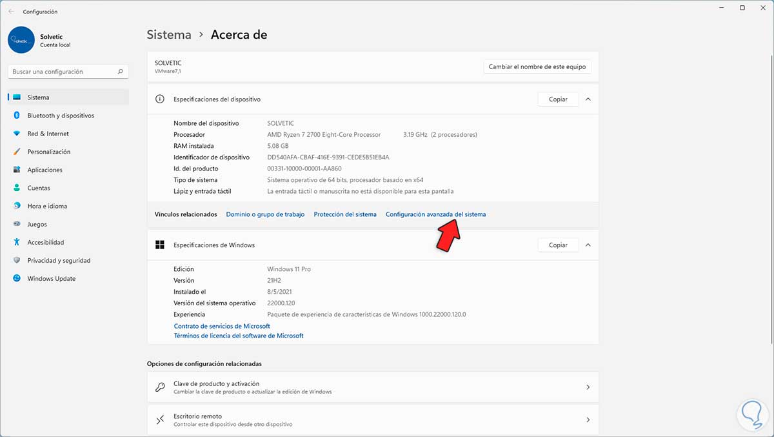Open Bluetooth y dispositivos settings
774x437 pixels.
click(68, 116)
